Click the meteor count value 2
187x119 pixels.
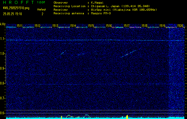[x=43, y=14]
